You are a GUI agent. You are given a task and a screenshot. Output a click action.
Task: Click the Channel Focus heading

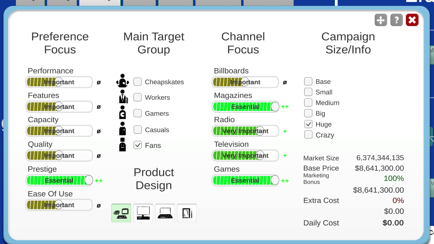[243, 43]
